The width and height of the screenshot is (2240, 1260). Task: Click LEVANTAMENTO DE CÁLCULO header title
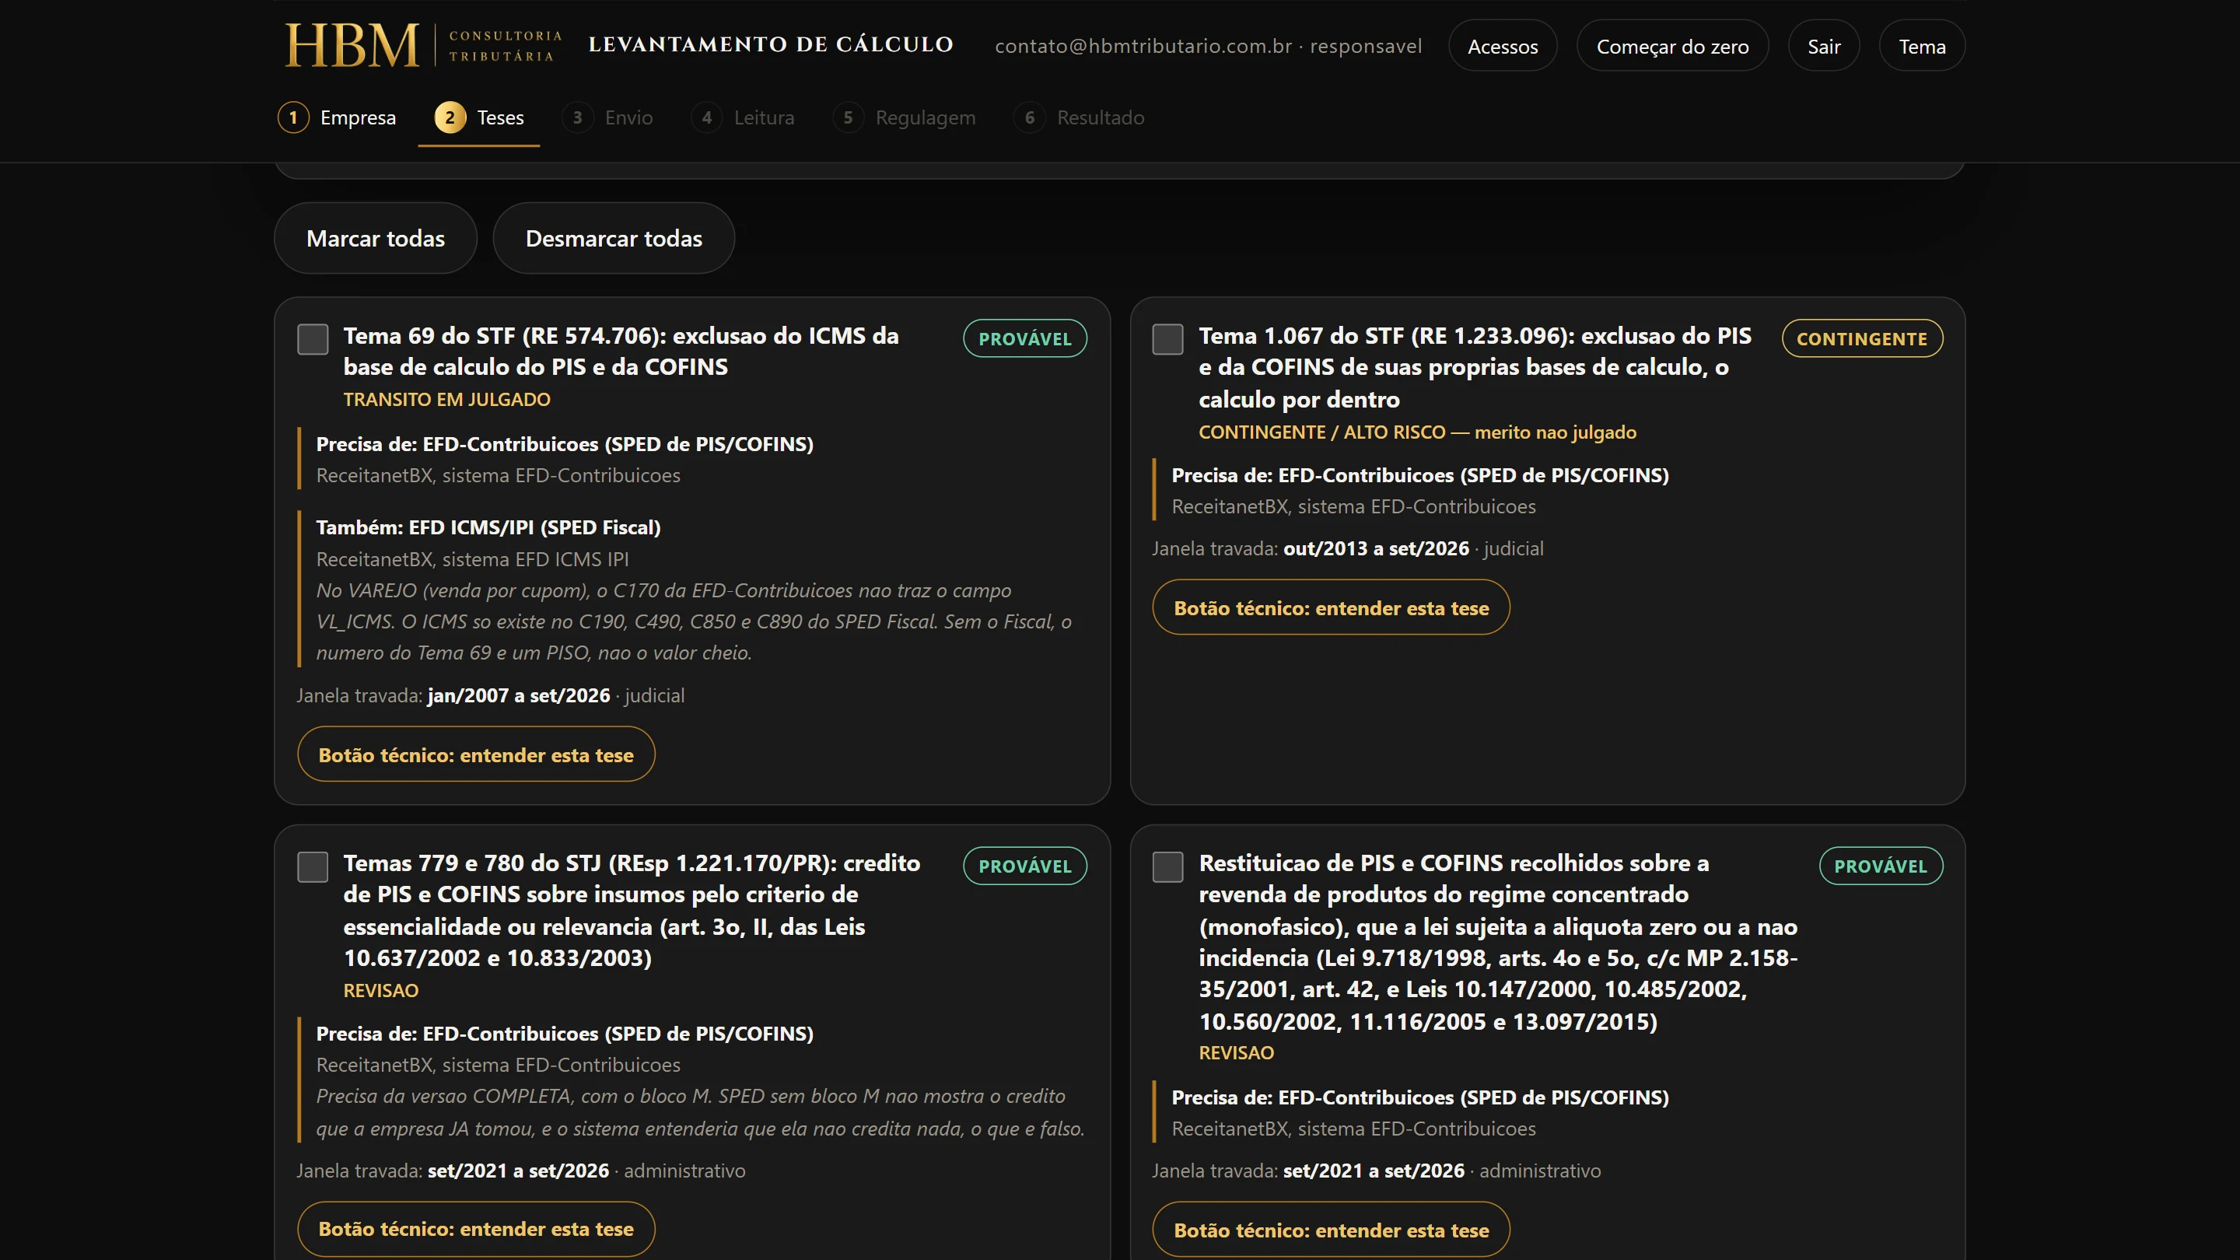pyautogui.click(x=771, y=44)
